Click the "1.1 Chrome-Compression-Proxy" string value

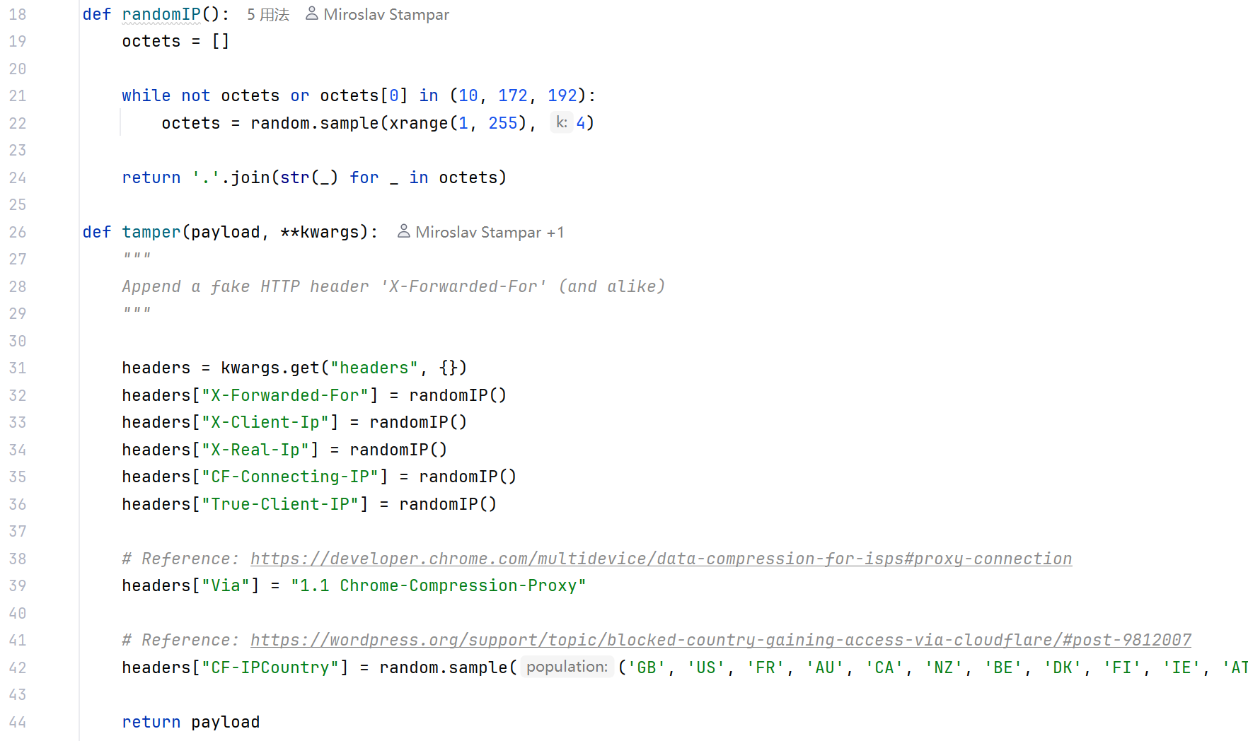pyautogui.click(x=438, y=585)
